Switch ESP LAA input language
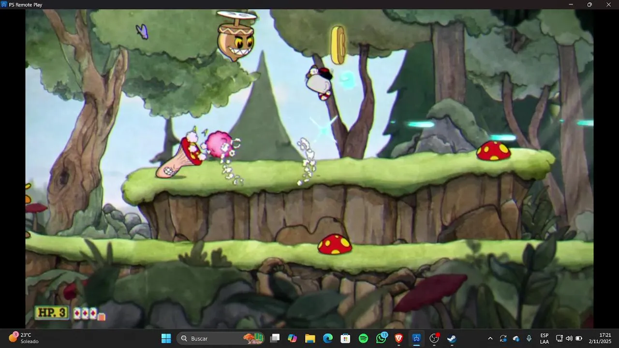The height and width of the screenshot is (348, 619). (545, 338)
